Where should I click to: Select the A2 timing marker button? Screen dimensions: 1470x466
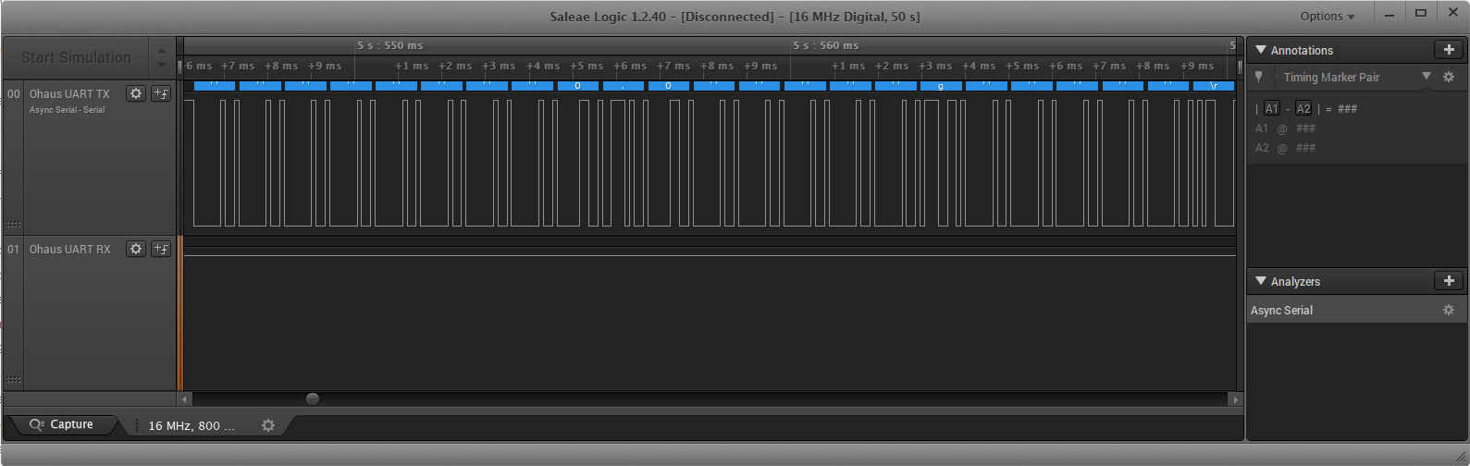click(x=1303, y=109)
